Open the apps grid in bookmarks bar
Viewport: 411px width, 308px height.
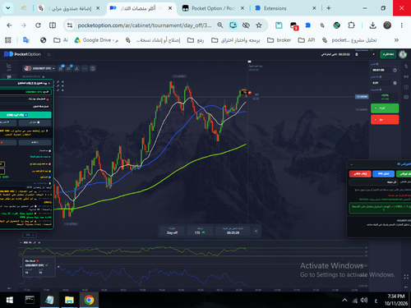8,40
